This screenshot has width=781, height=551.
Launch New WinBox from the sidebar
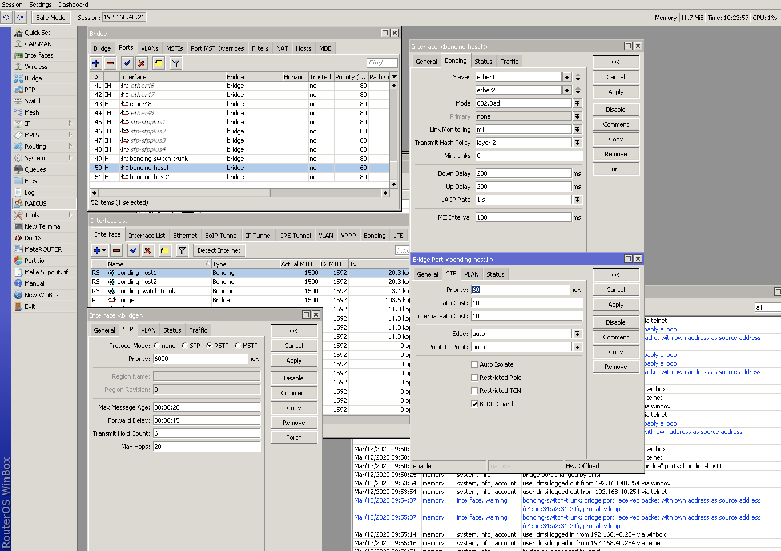click(x=41, y=295)
